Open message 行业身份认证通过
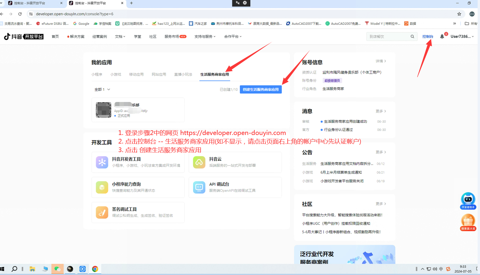The height and width of the screenshot is (275, 480). (x=338, y=130)
